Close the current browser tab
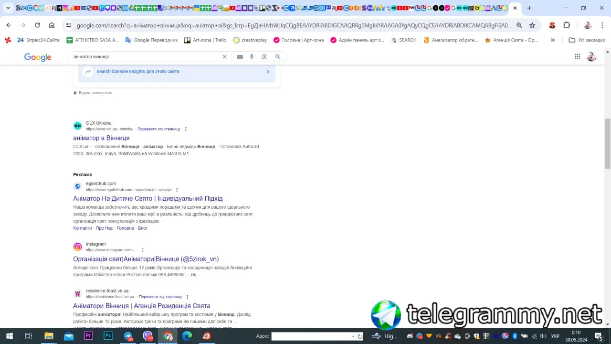 click(515, 8)
